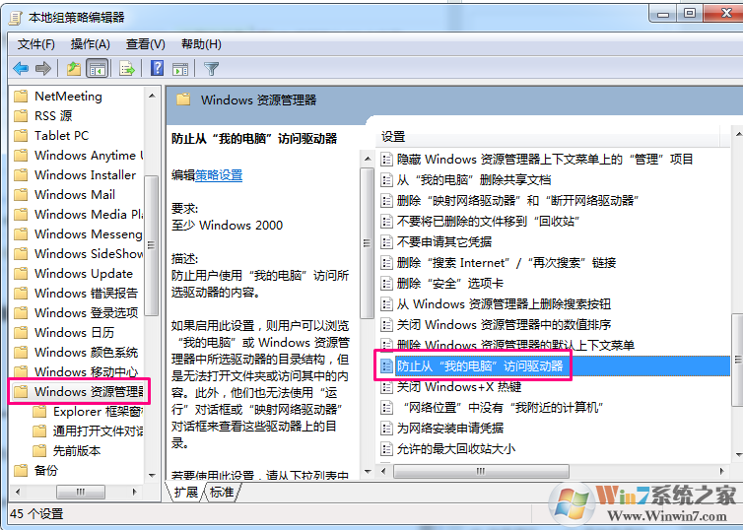
Task: Click the tree pane vertical scrollbar thumb
Action: click(x=151, y=245)
